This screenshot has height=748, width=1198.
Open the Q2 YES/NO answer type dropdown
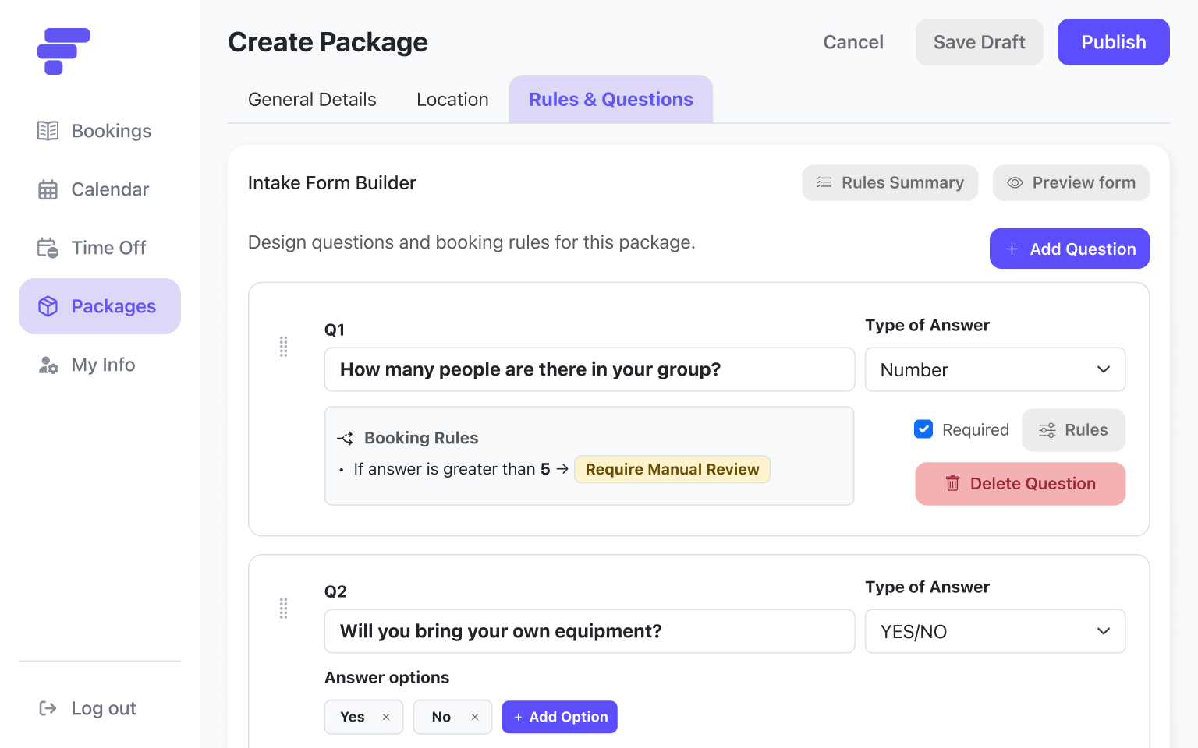coord(995,631)
